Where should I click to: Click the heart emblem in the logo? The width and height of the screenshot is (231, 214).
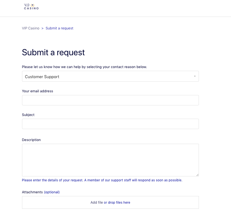(x=33, y=5)
